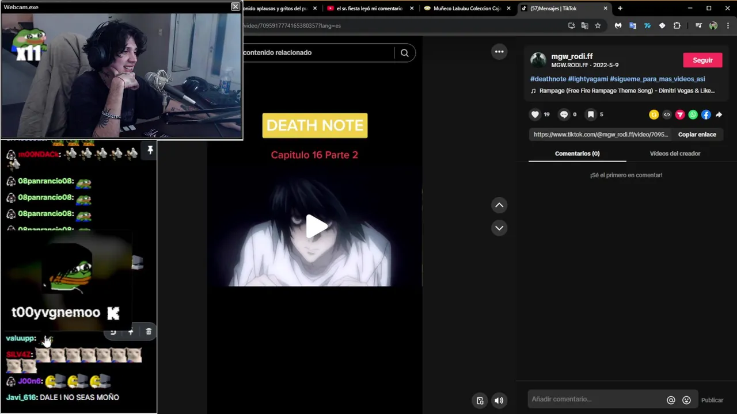Click the Seguir button
This screenshot has height=414, width=737.
pyautogui.click(x=702, y=60)
